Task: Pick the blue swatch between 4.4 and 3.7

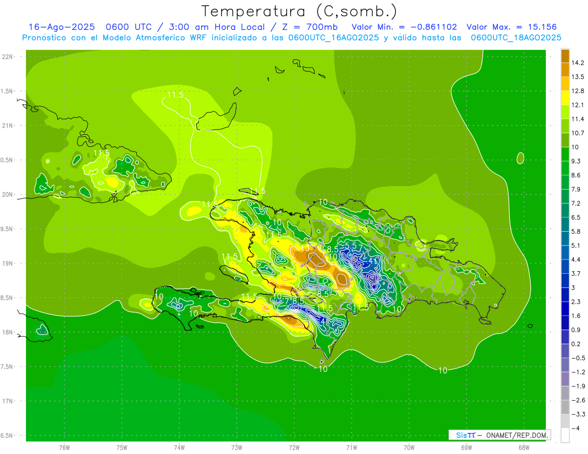Action: pos(565,266)
